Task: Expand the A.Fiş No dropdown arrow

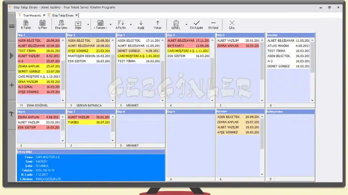Action: [131, 24]
